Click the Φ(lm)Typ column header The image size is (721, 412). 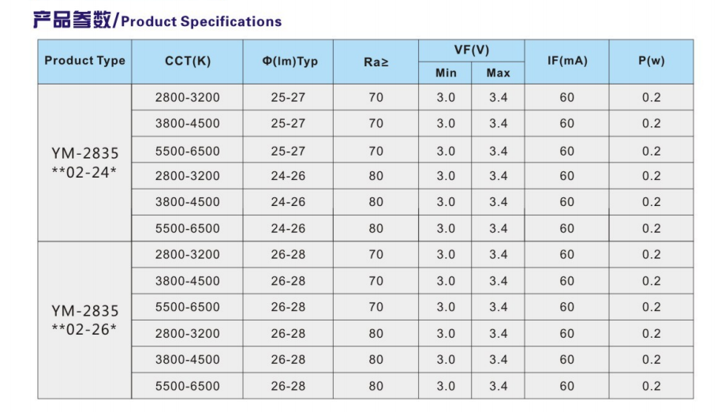pyautogui.click(x=290, y=61)
